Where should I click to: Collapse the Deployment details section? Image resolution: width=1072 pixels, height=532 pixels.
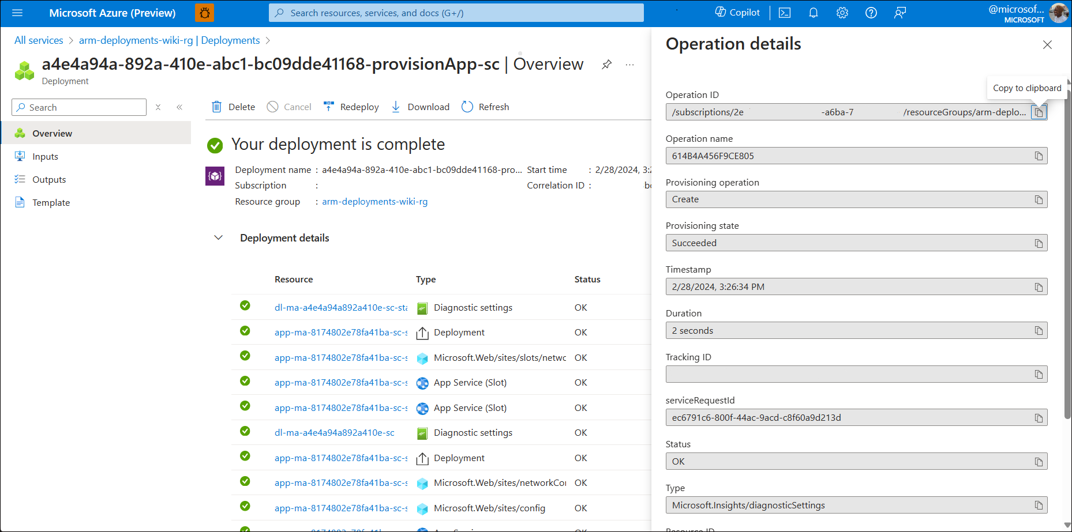click(x=219, y=237)
